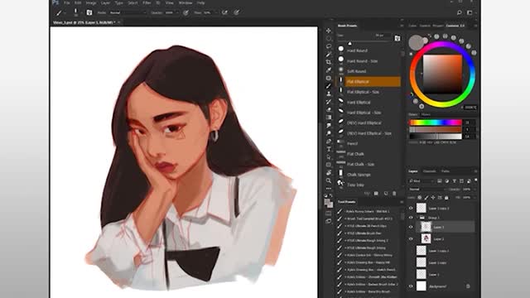Select the Crop tool
Screen dimensions: 530x298
(x=329, y=62)
